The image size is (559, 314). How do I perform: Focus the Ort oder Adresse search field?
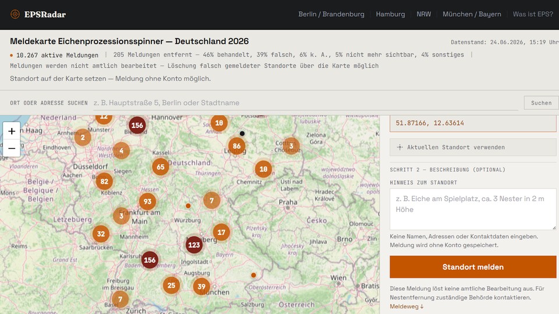tap(306, 103)
